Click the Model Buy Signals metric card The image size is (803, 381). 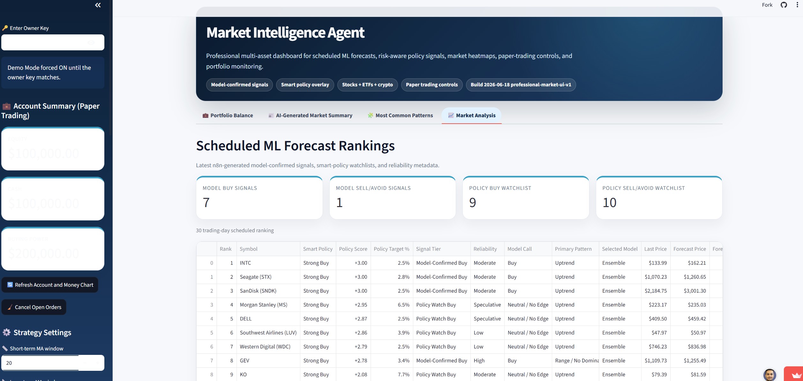259,198
